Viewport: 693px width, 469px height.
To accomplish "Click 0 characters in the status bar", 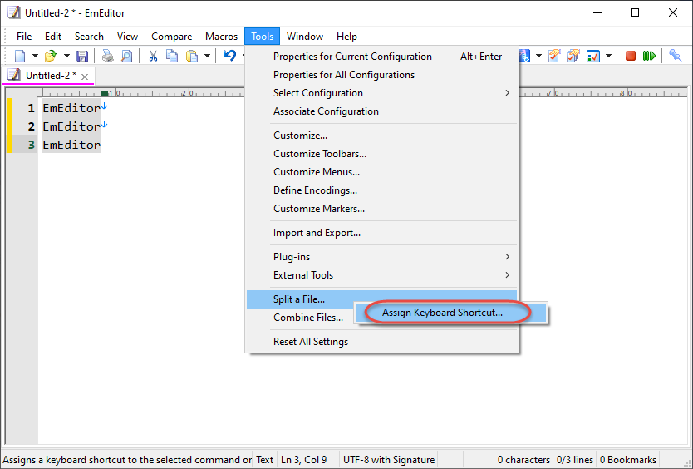I will [523, 460].
